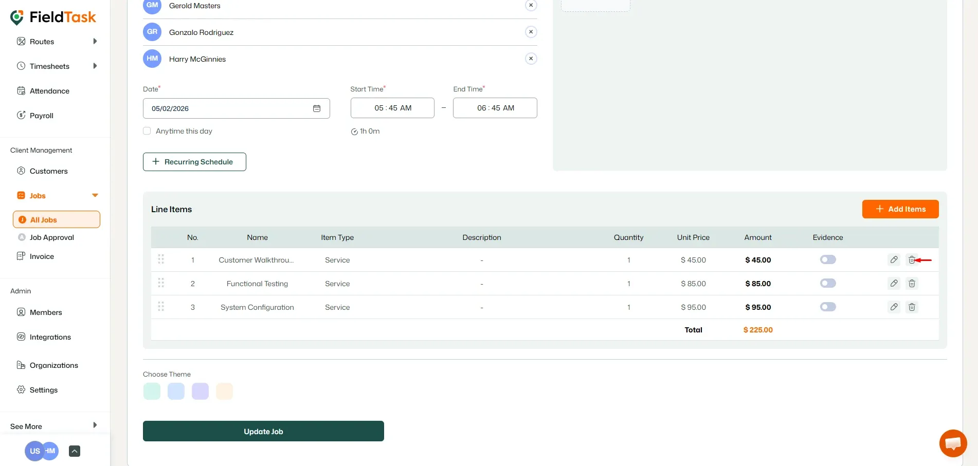Delete the System Configuration line item
The height and width of the screenshot is (466, 978).
tap(912, 307)
